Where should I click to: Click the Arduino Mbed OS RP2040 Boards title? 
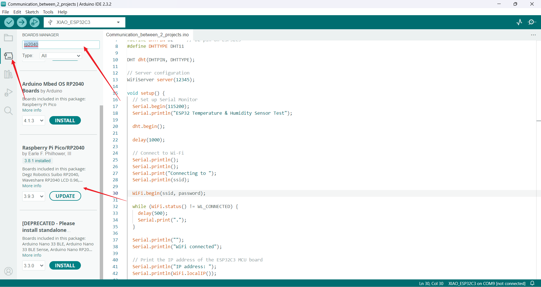pyautogui.click(x=53, y=87)
